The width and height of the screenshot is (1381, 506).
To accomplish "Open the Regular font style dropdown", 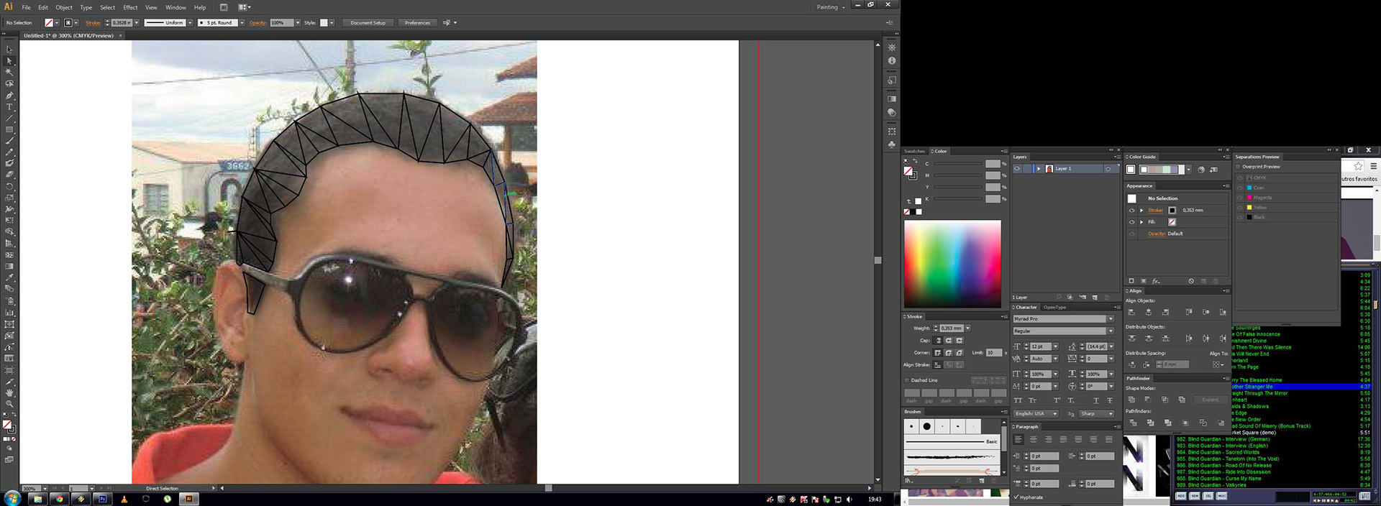I will [x=1111, y=331].
